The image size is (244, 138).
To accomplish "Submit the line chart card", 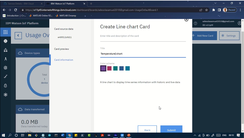I will [171, 129].
